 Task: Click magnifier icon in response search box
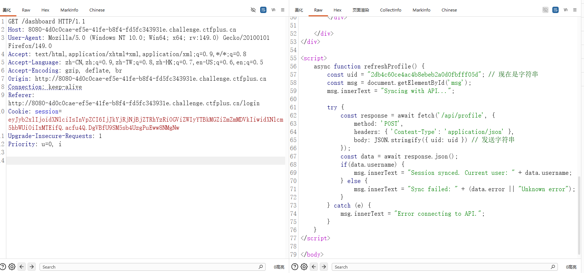tap(553, 267)
